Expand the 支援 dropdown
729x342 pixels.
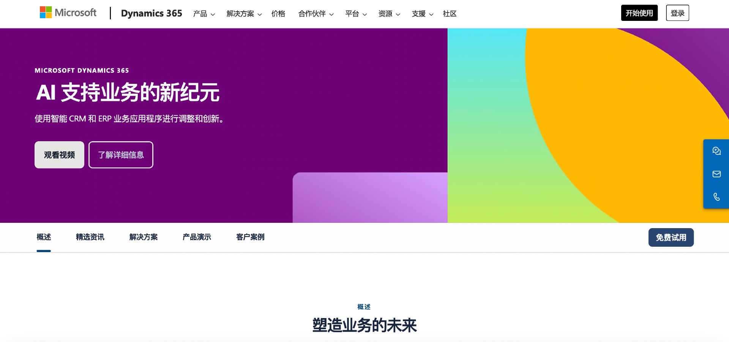[423, 14]
